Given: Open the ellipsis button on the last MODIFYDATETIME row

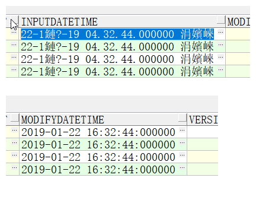Looking at the screenshot, I should 183,167.
